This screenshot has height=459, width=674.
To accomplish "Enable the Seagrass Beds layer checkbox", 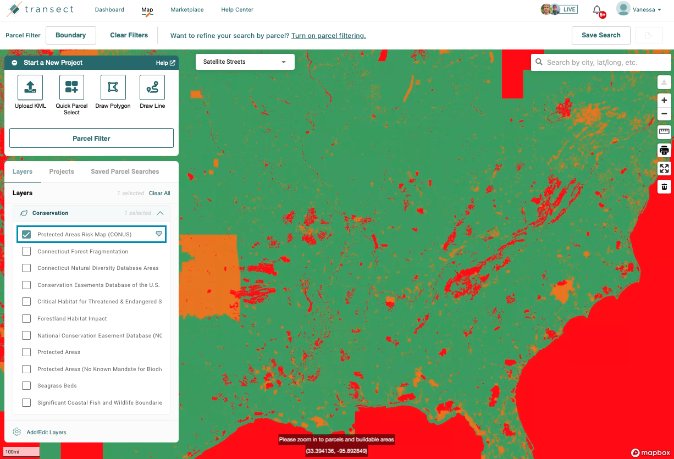I will click(26, 386).
